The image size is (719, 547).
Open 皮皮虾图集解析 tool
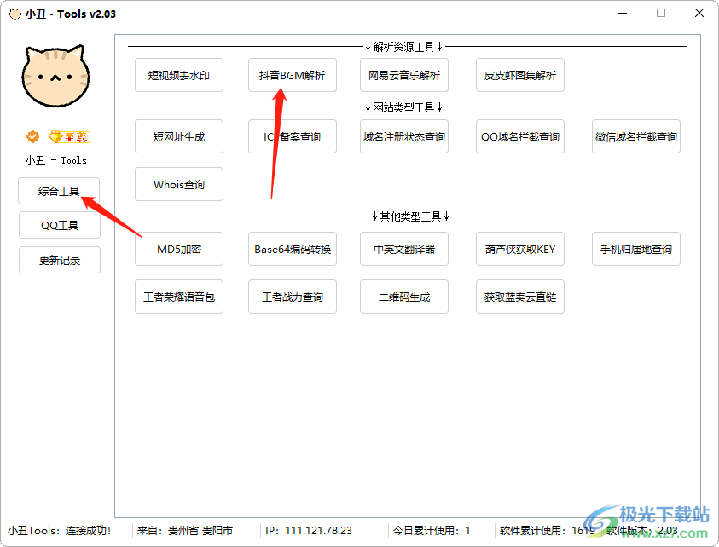tap(520, 75)
